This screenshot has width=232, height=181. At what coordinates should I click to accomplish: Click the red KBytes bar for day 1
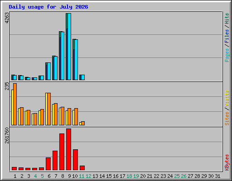(14, 169)
